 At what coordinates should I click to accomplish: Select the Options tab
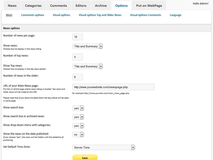click(121, 6)
